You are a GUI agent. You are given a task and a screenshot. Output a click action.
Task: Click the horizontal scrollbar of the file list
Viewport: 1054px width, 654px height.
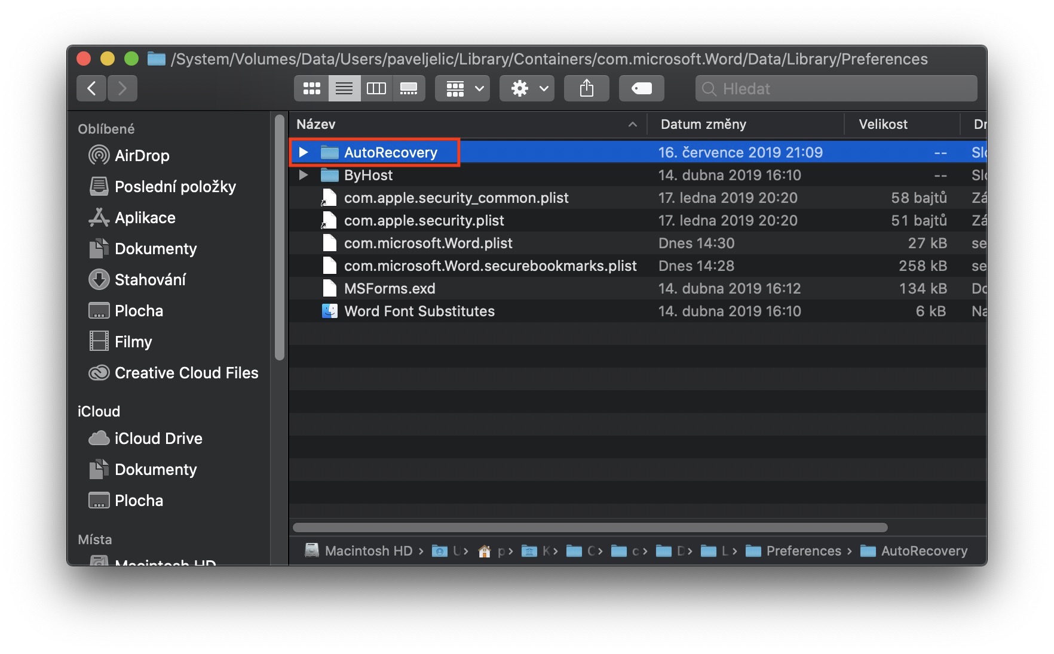(590, 527)
